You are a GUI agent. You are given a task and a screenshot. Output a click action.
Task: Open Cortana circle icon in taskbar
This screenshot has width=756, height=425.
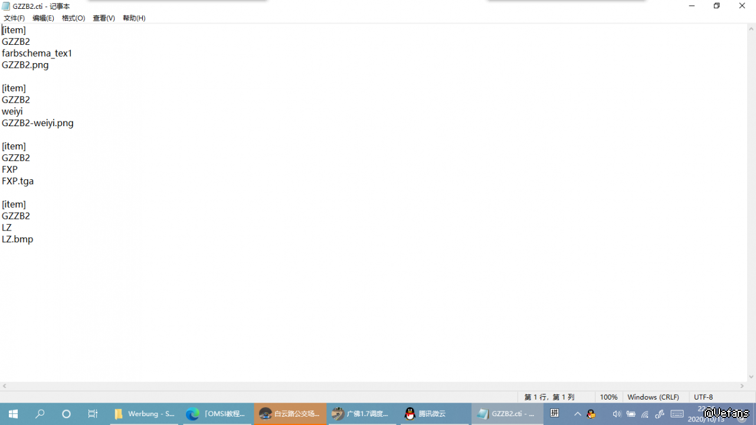66,414
